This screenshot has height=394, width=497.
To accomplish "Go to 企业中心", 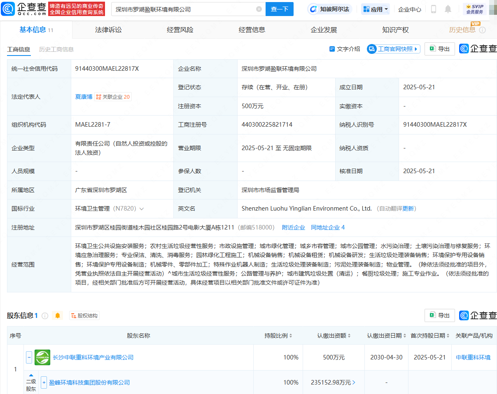I will (410, 9).
